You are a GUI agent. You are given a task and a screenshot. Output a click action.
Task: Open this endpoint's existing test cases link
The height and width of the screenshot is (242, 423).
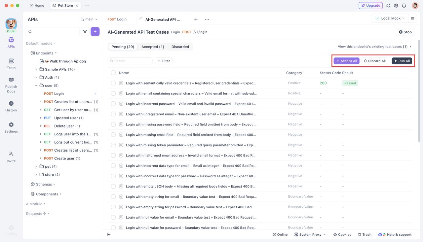pyautogui.click(x=373, y=47)
